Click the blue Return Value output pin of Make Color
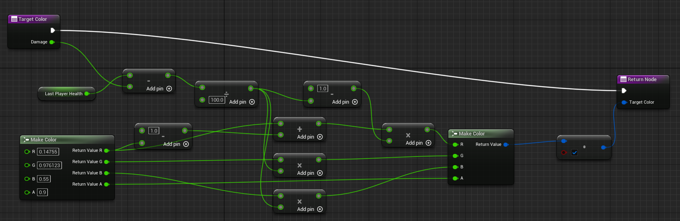This screenshot has width=680, height=221. tap(506, 144)
